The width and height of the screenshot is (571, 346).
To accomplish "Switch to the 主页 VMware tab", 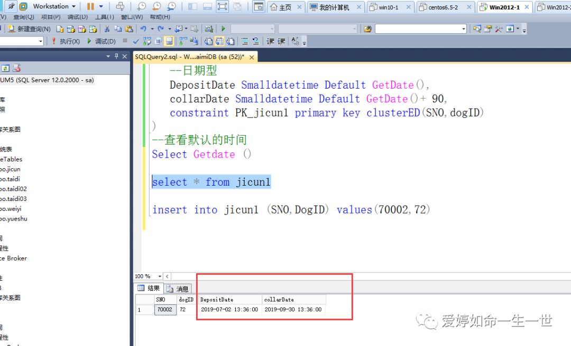I will click(286, 7).
